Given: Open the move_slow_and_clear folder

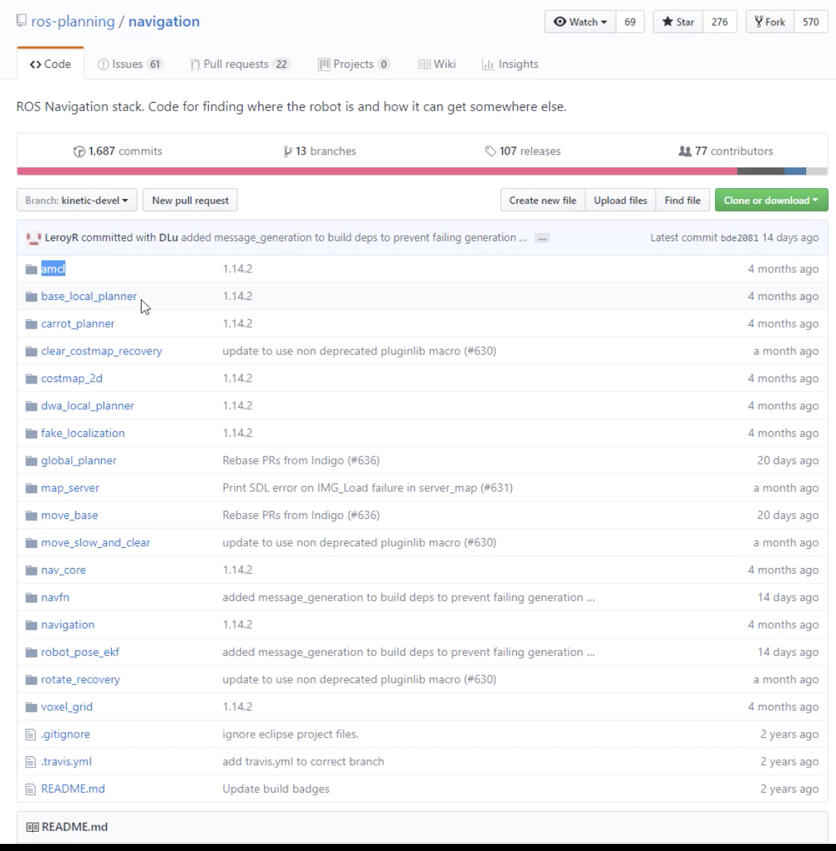Looking at the screenshot, I should 95,542.
